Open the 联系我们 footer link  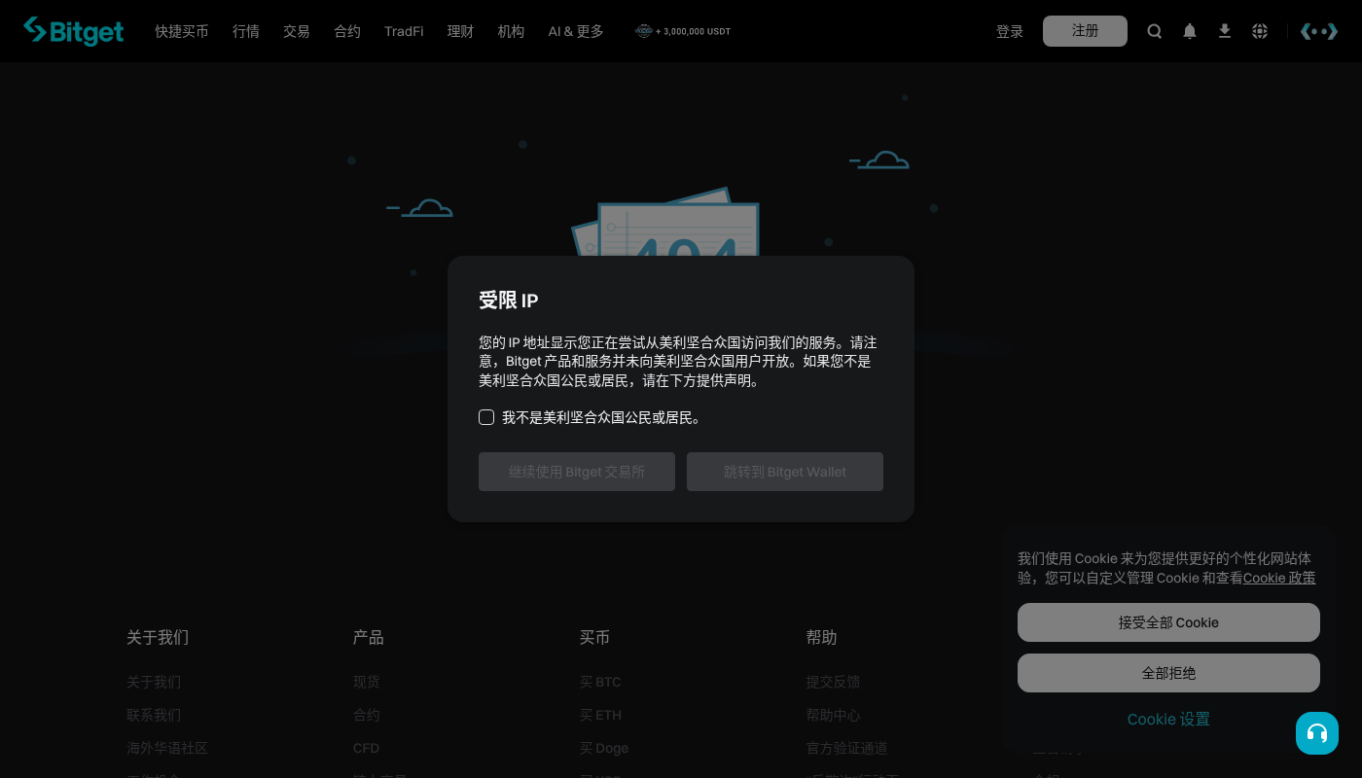click(154, 715)
